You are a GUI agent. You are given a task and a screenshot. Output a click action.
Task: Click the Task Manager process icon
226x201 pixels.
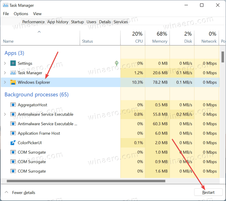pos(13,73)
